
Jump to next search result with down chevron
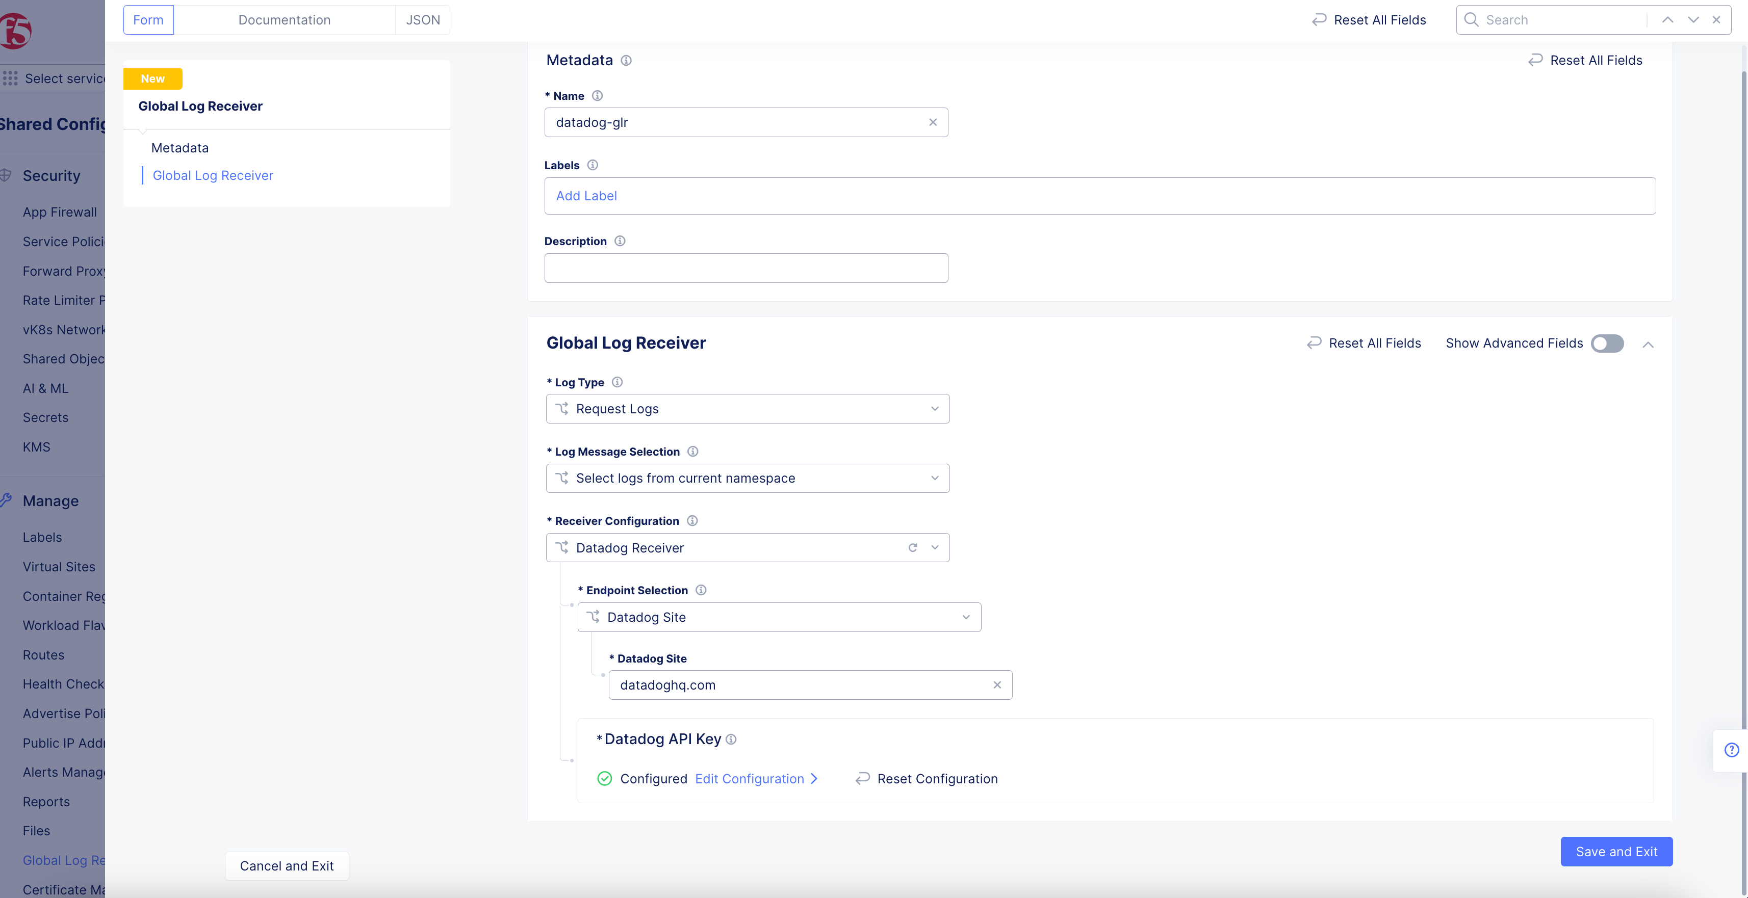1692,20
